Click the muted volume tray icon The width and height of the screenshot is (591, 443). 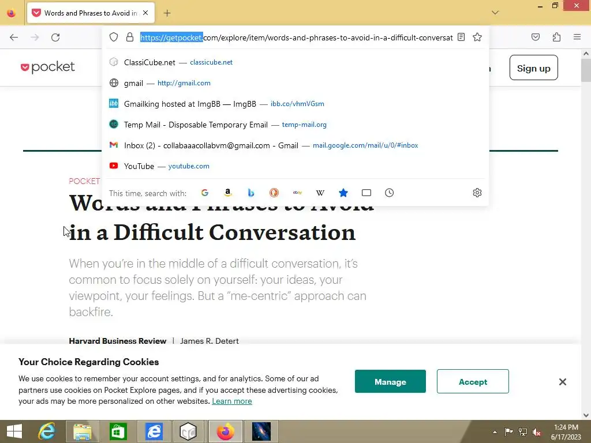coord(536,432)
